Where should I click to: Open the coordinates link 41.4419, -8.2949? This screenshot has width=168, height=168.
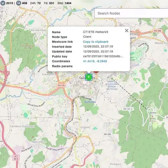pos(95,61)
